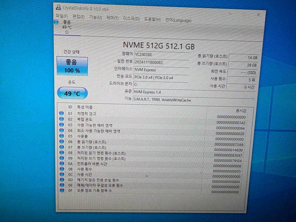Click the serial number field 2024111800082

(161, 62)
